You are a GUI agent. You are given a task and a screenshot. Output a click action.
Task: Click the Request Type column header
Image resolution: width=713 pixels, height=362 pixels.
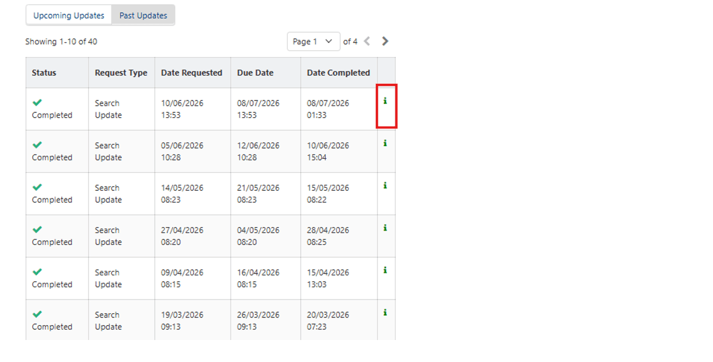[121, 73]
